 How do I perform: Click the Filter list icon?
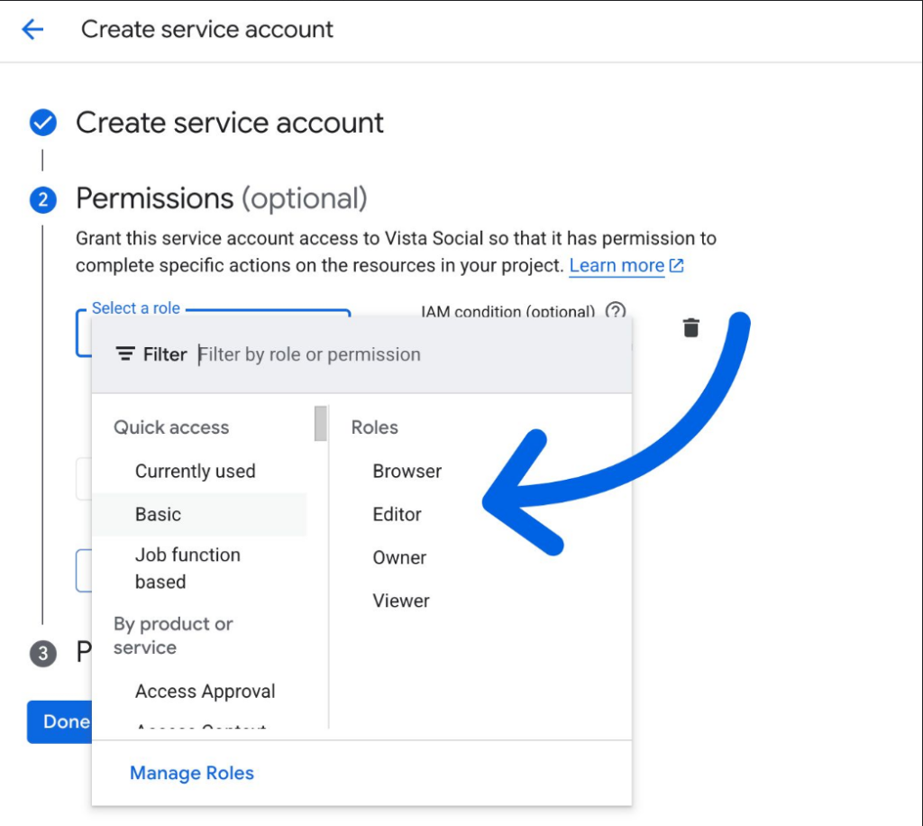[x=126, y=354]
